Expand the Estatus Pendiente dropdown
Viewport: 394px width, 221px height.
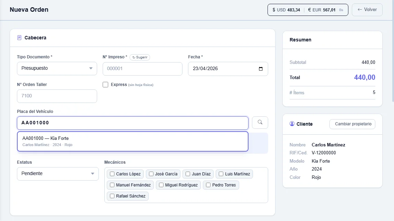pos(58,174)
